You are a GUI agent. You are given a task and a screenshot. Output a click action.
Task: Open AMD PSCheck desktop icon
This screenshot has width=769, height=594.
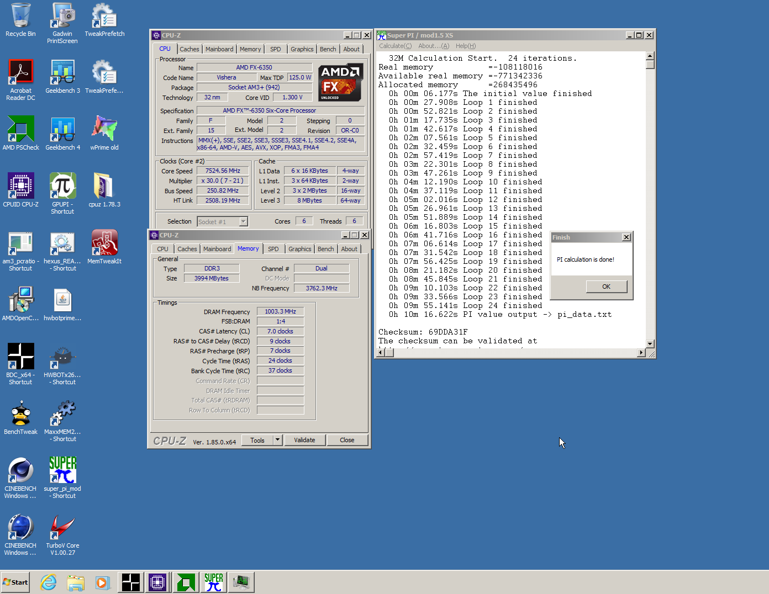[20, 134]
